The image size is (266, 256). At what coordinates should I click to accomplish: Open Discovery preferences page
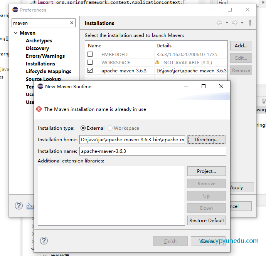click(x=37, y=48)
